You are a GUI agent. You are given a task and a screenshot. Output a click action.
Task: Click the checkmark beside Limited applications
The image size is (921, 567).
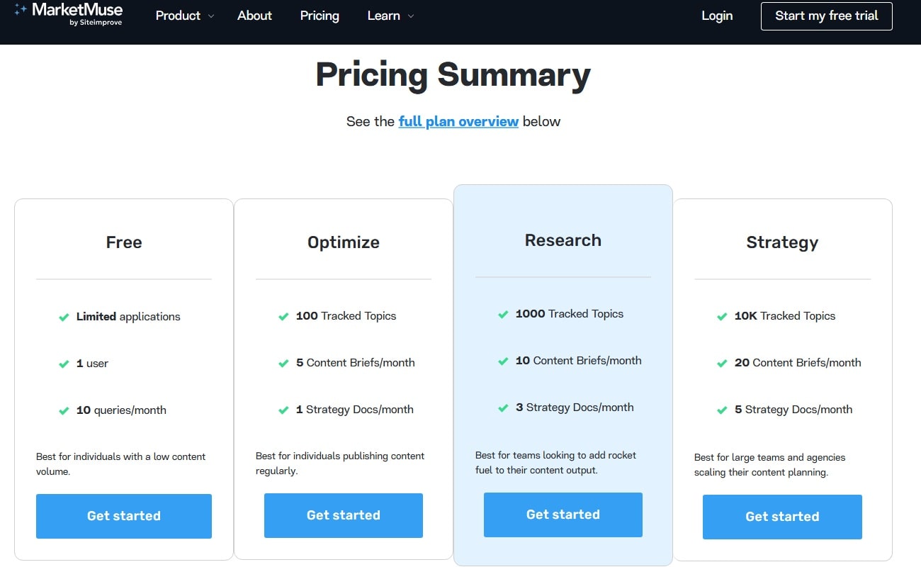coord(63,318)
